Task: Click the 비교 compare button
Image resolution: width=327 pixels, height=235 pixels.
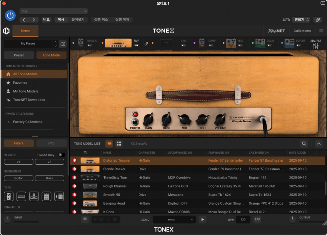Action: pos(46,20)
